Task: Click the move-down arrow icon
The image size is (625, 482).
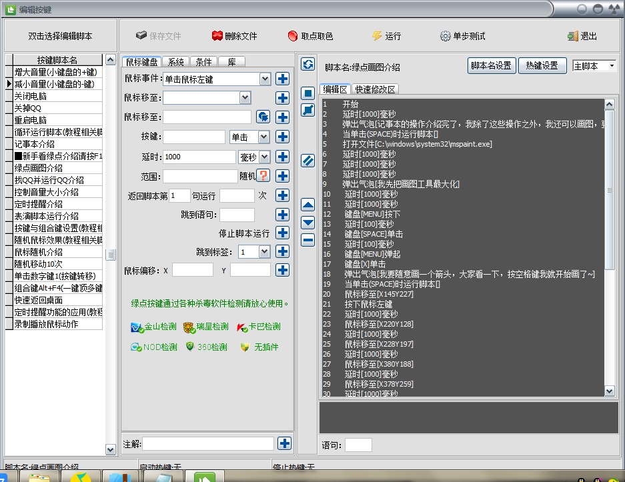Action: click(x=307, y=223)
